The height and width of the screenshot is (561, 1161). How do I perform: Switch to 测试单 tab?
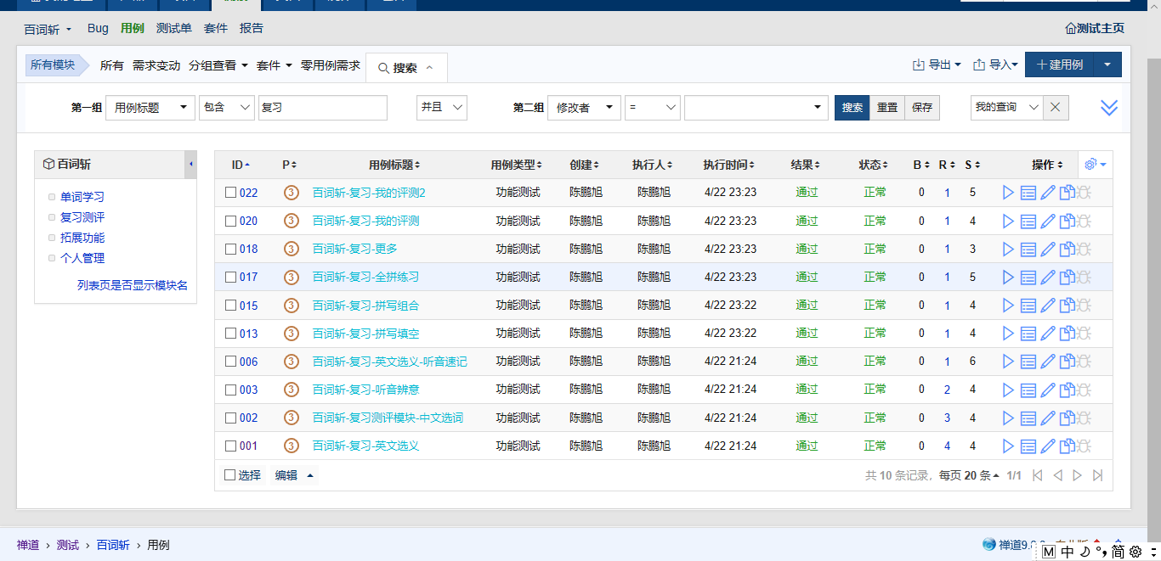click(x=174, y=28)
